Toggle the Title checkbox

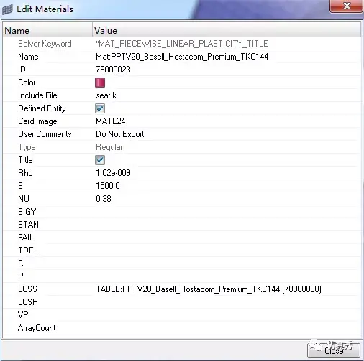click(100, 160)
